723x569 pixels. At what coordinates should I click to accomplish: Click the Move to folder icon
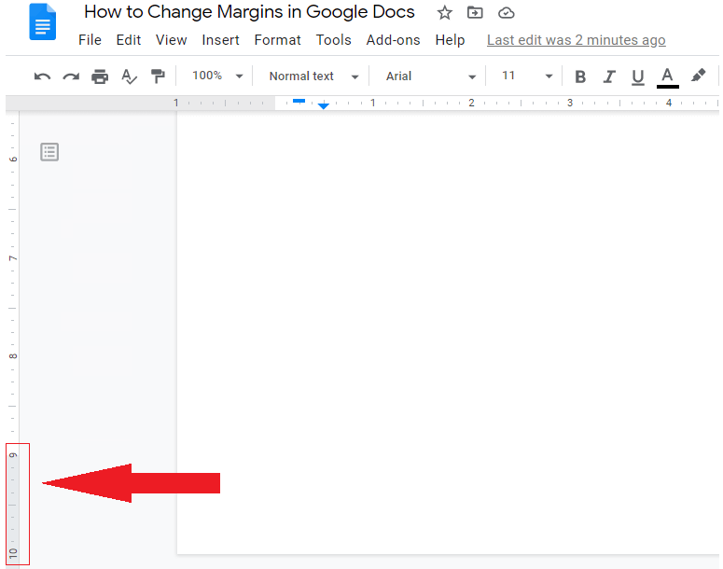click(x=475, y=13)
